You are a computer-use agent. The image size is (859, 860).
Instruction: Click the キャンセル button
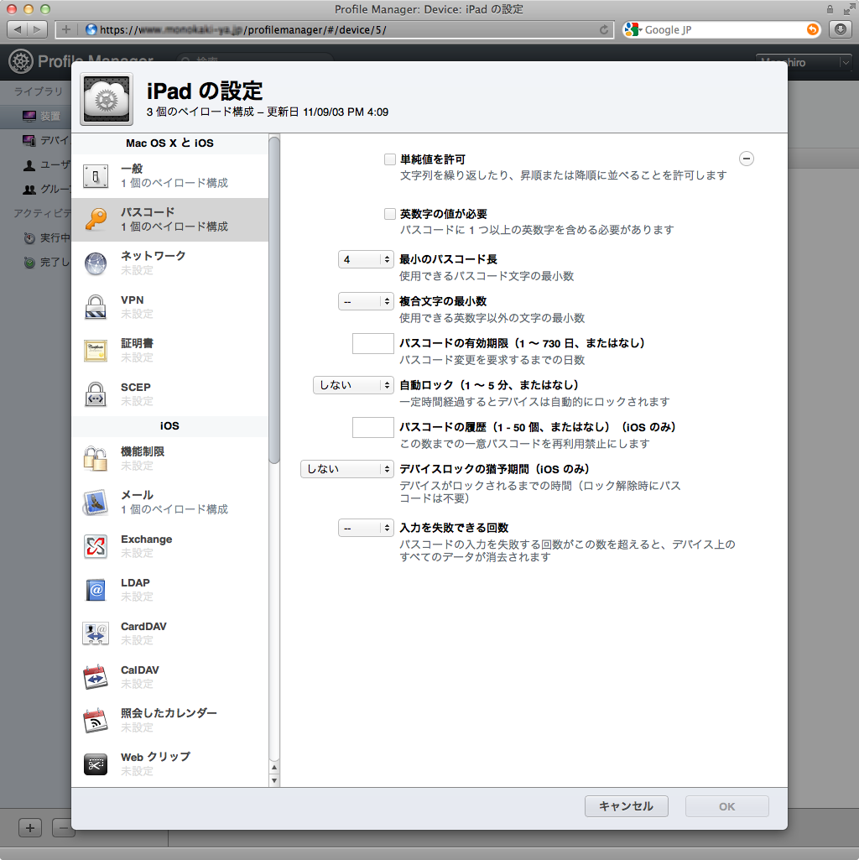626,806
